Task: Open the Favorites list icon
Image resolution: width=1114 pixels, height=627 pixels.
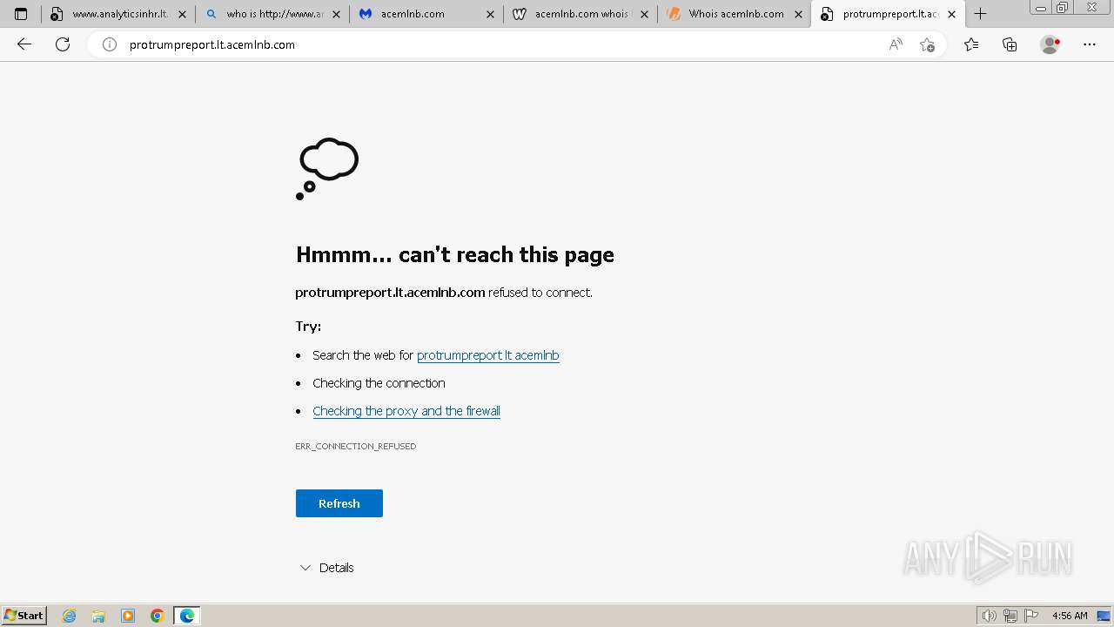Action: point(971,44)
